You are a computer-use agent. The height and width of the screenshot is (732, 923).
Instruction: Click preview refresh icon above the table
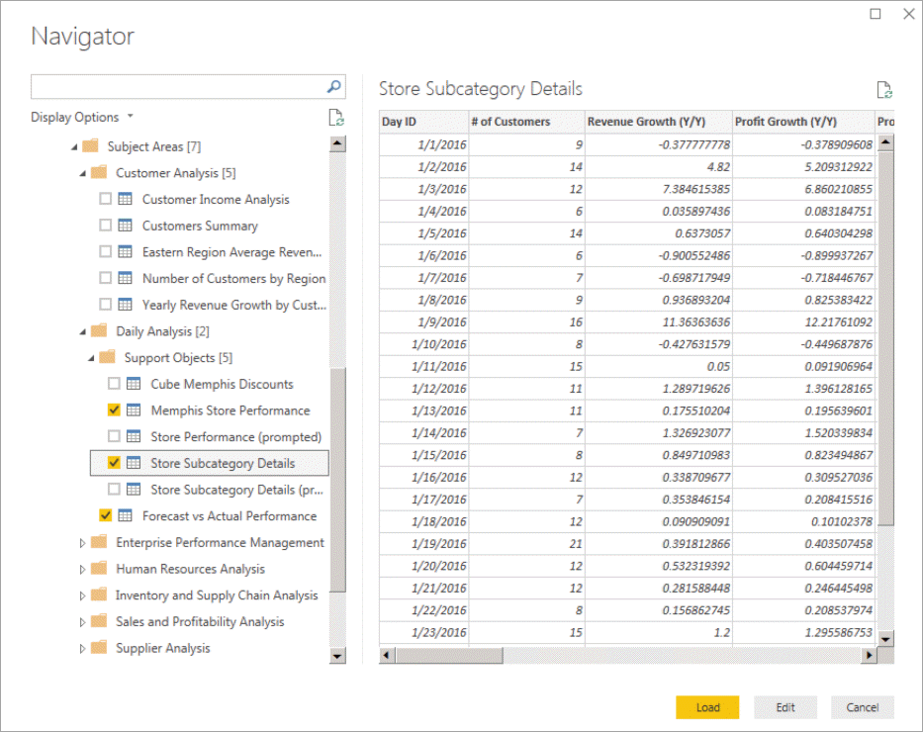(884, 90)
